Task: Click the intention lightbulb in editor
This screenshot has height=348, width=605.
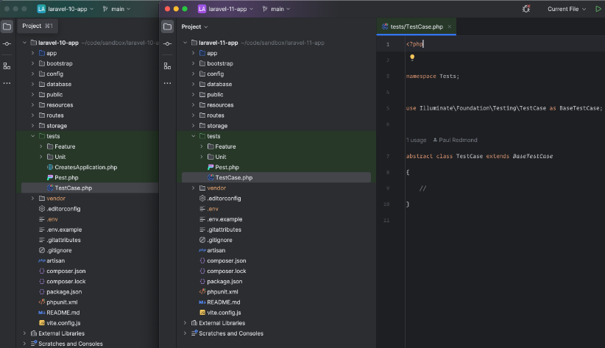Action: coord(412,57)
